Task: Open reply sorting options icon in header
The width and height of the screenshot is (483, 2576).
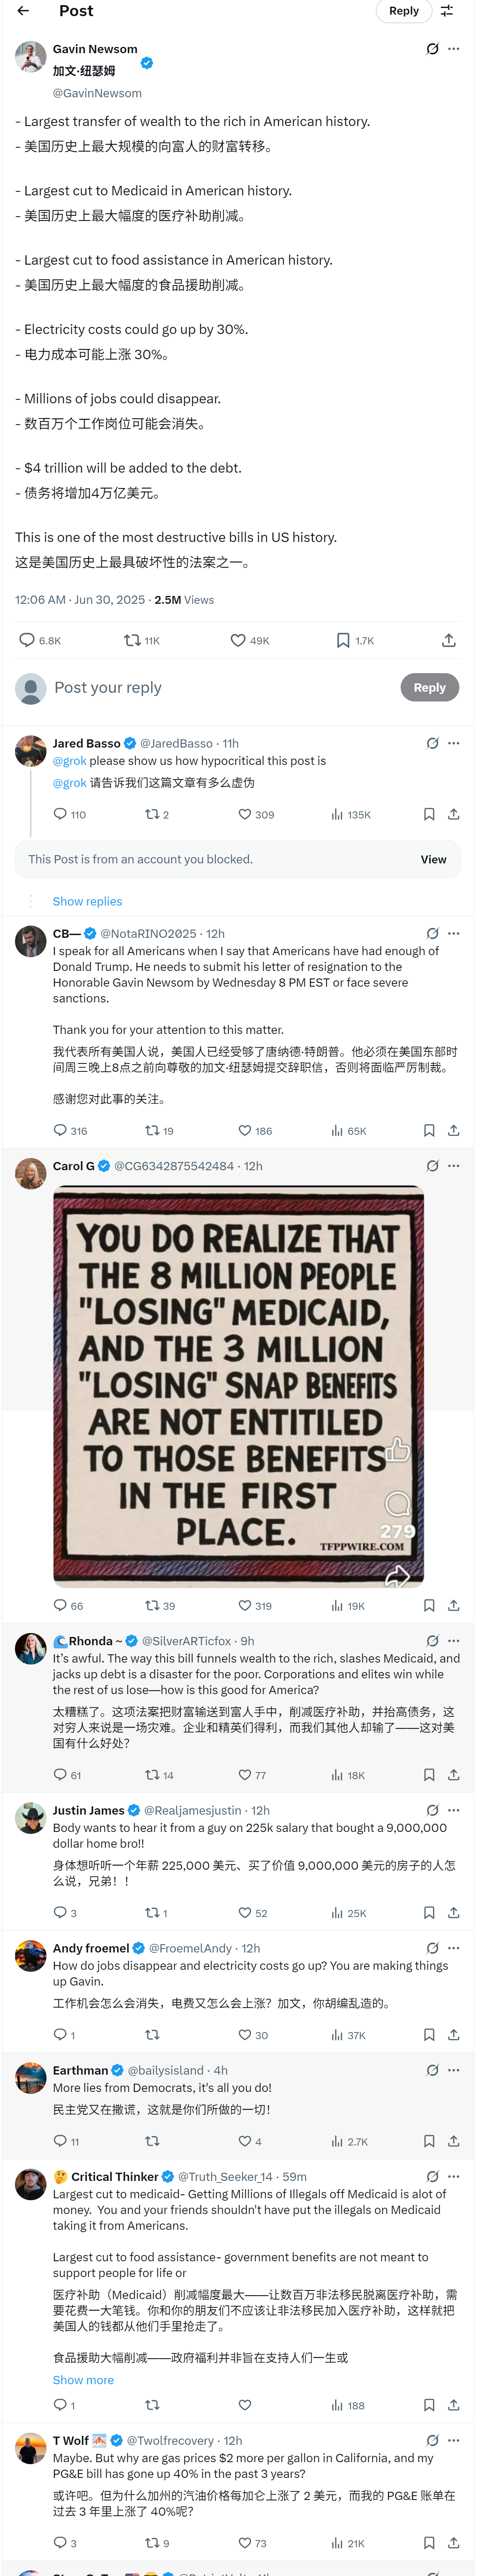Action: click(447, 11)
